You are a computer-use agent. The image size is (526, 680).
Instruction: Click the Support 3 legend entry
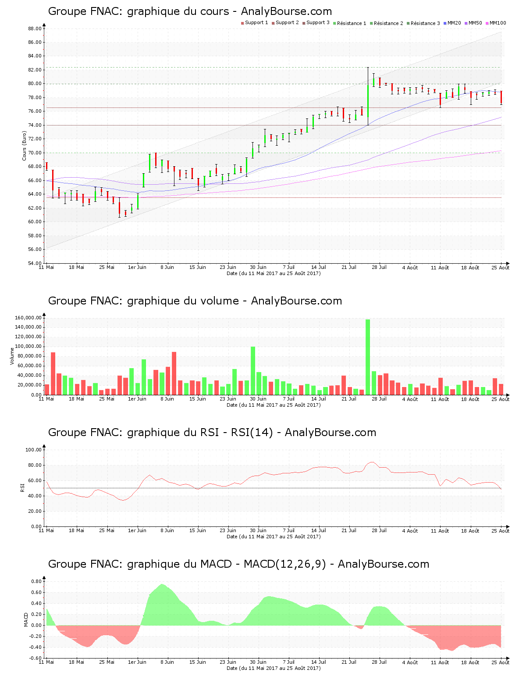coord(316,23)
